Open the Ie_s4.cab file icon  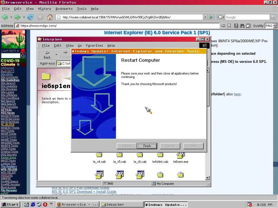pos(99,155)
